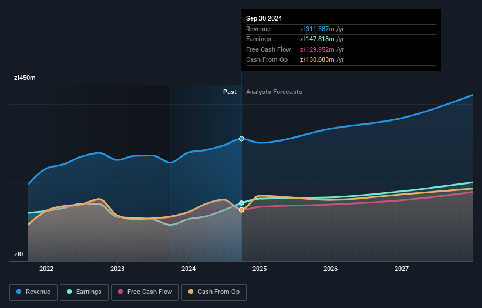Viewport: 482px width, 308px height.
Task: Click the Earnings row label in tooltip
Action: [258, 39]
